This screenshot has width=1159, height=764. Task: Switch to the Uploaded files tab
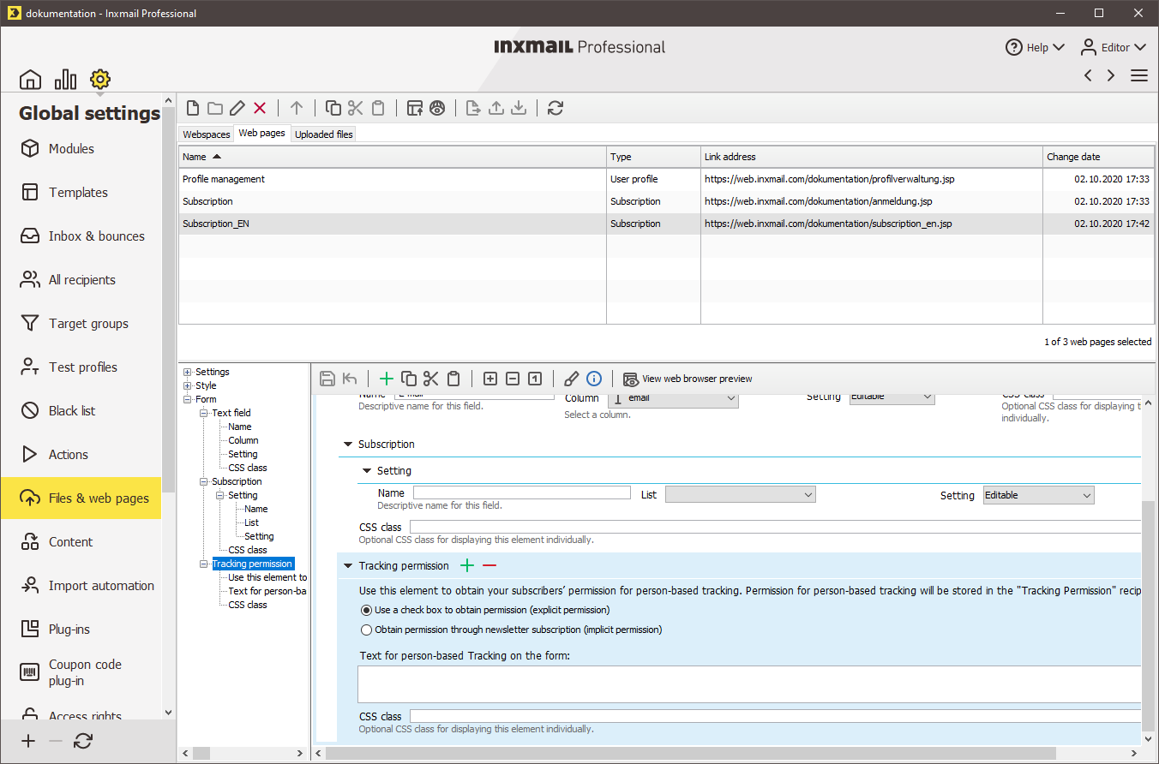coord(324,134)
